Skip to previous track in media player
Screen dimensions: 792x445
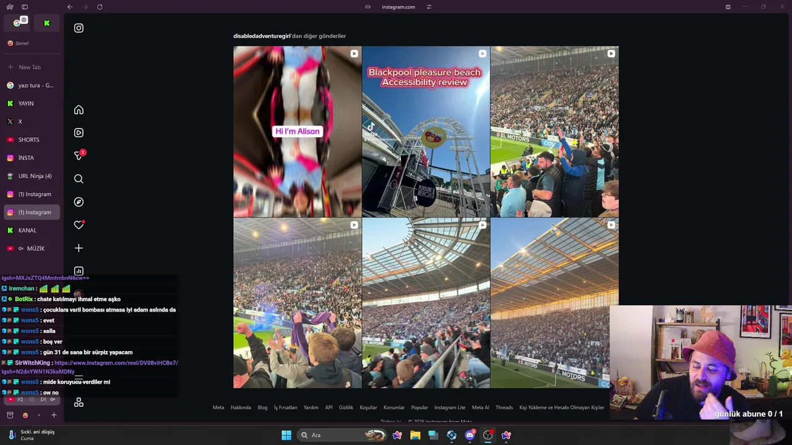point(20,399)
